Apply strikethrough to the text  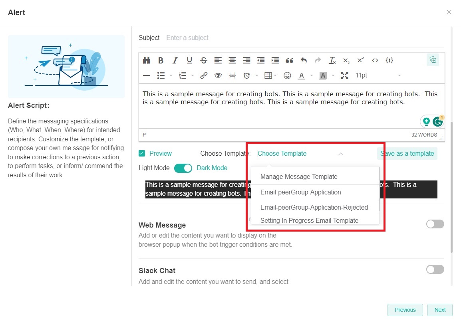point(203,60)
